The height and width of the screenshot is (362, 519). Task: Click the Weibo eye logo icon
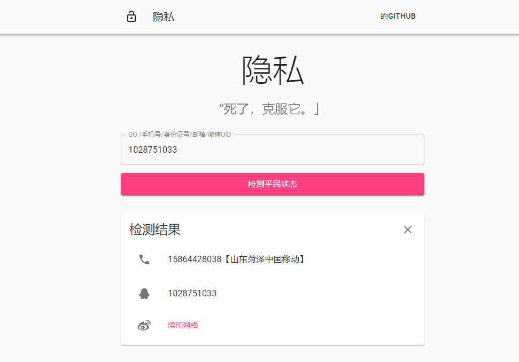144,325
